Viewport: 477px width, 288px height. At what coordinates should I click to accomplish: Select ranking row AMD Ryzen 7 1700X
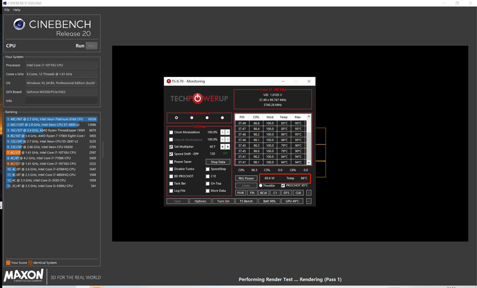pos(51,136)
